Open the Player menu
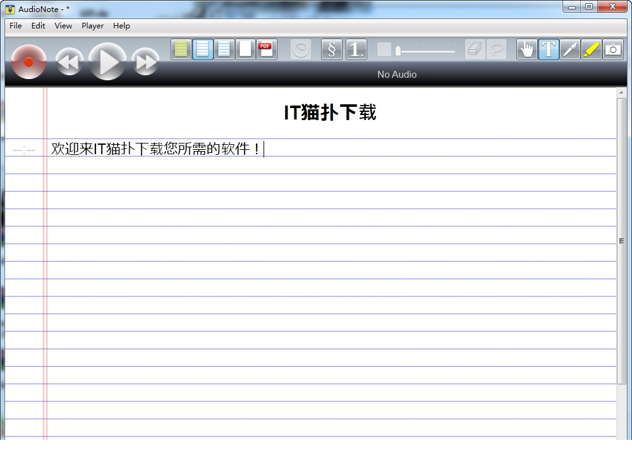 [x=93, y=26]
